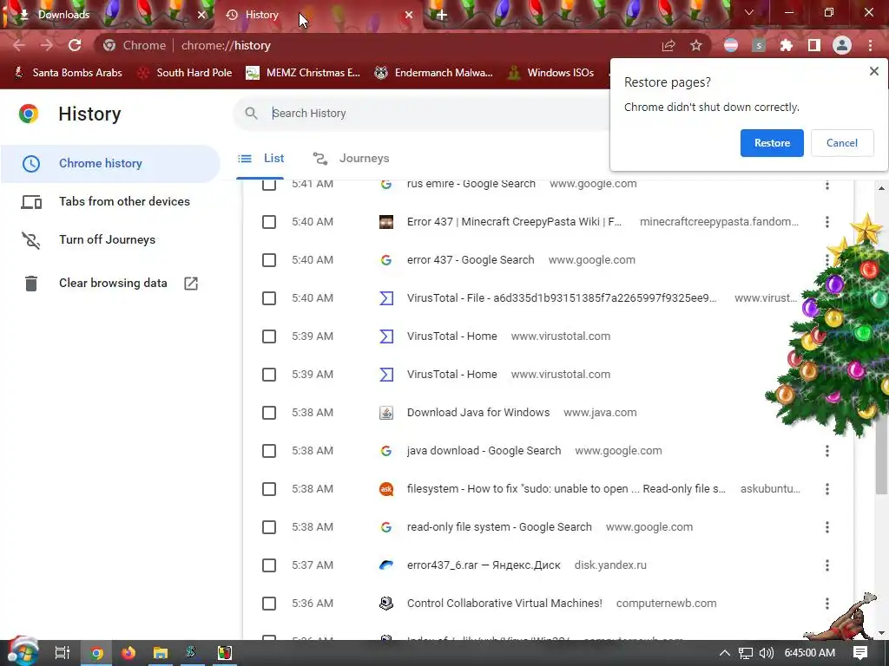Open Tabs from other devices

pos(110,201)
